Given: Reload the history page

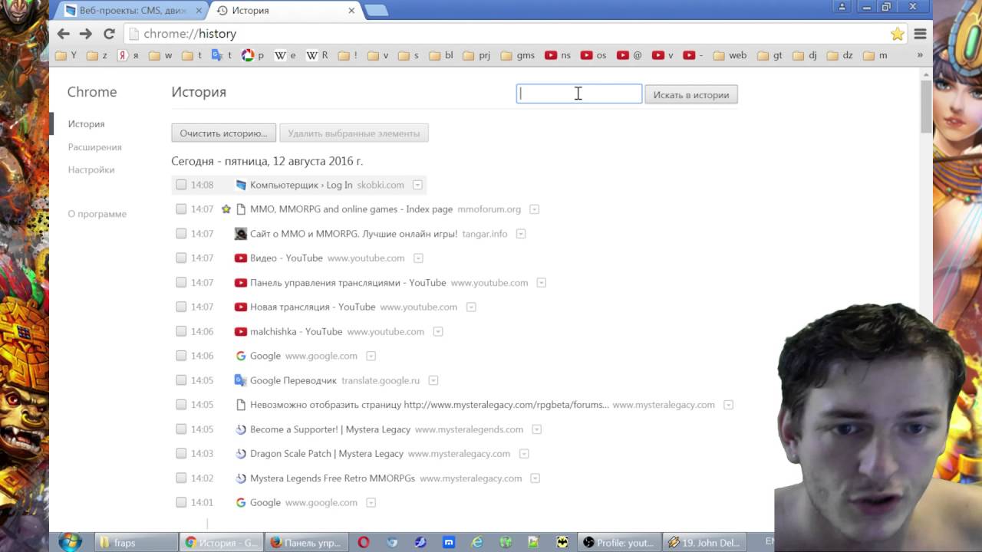Looking at the screenshot, I should (x=109, y=34).
